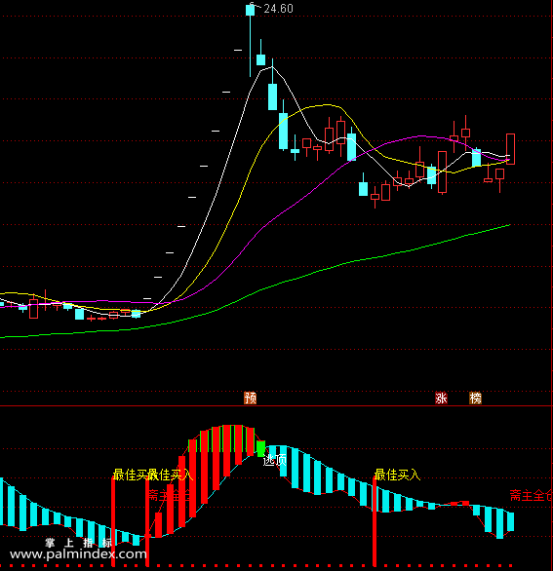This screenshot has width=553, height=571.
Task: Select the topmost cyan candle at the peak
Action: point(250,10)
